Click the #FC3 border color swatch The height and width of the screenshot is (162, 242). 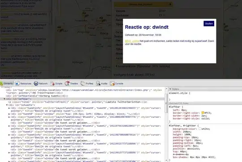203,113
